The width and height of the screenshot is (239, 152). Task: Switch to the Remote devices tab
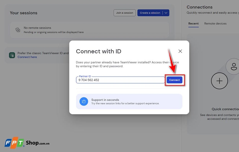click(215, 23)
